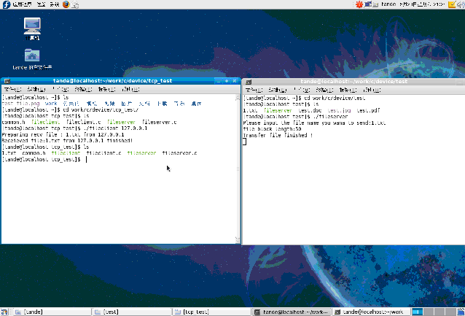Open window menu icon of tcp_test terminal
The image size is (465, 316).
(x=7, y=81)
